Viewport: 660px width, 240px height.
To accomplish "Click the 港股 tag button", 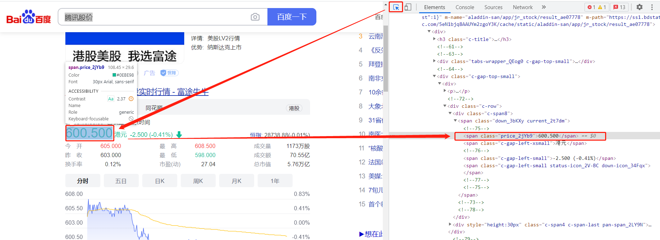I will [x=294, y=108].
